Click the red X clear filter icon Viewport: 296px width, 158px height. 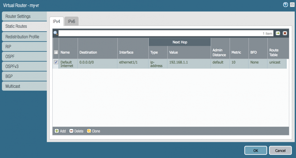point(285,33)
